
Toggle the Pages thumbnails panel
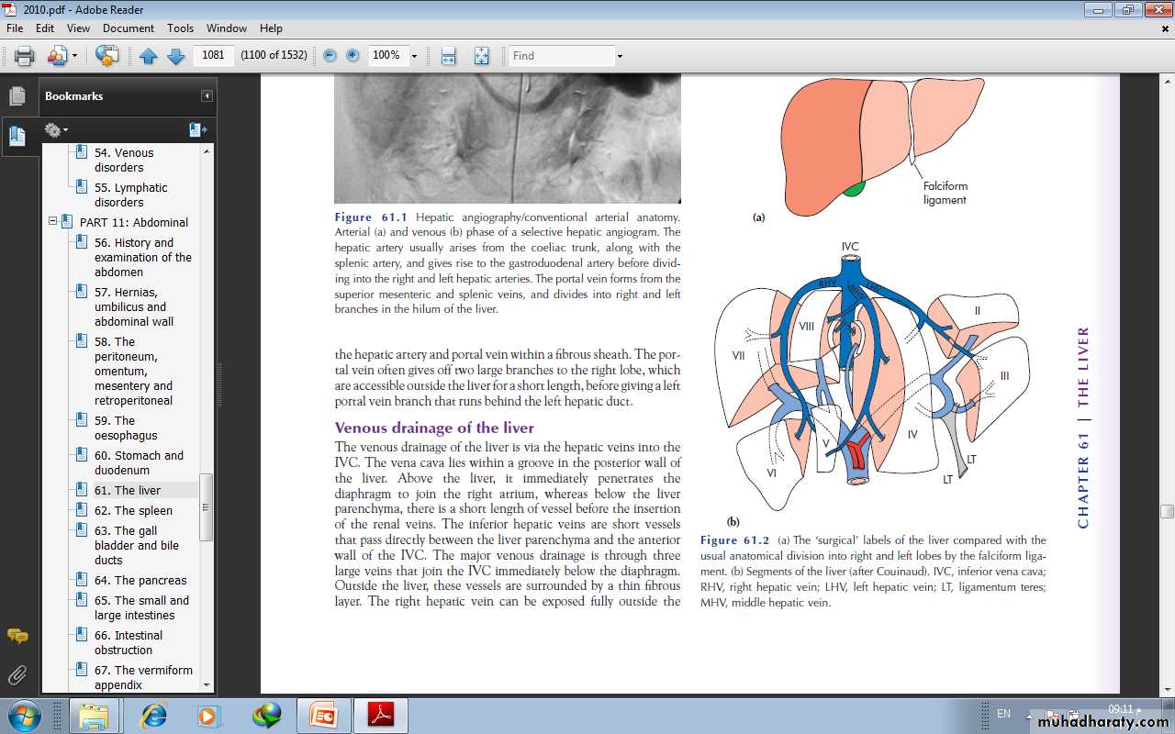click(x=17, y=95)
